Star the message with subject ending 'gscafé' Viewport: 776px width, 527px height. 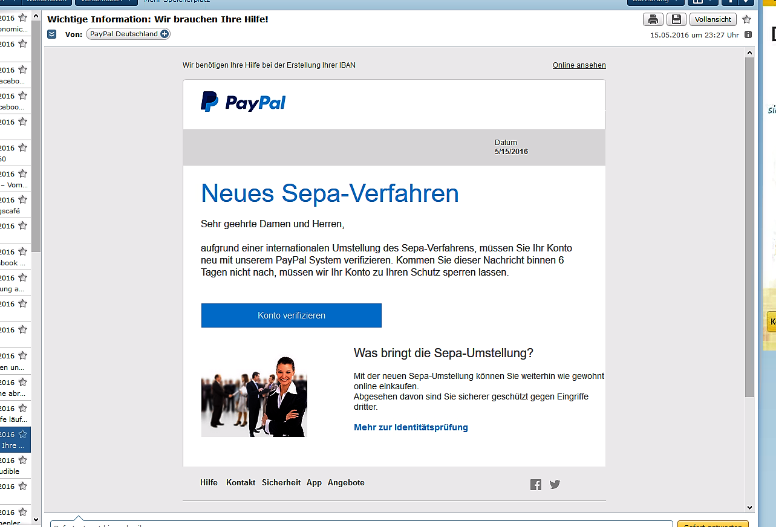tap(23, 199)
